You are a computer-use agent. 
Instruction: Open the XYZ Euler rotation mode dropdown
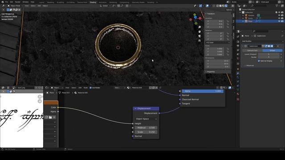[x=218, y=43]
